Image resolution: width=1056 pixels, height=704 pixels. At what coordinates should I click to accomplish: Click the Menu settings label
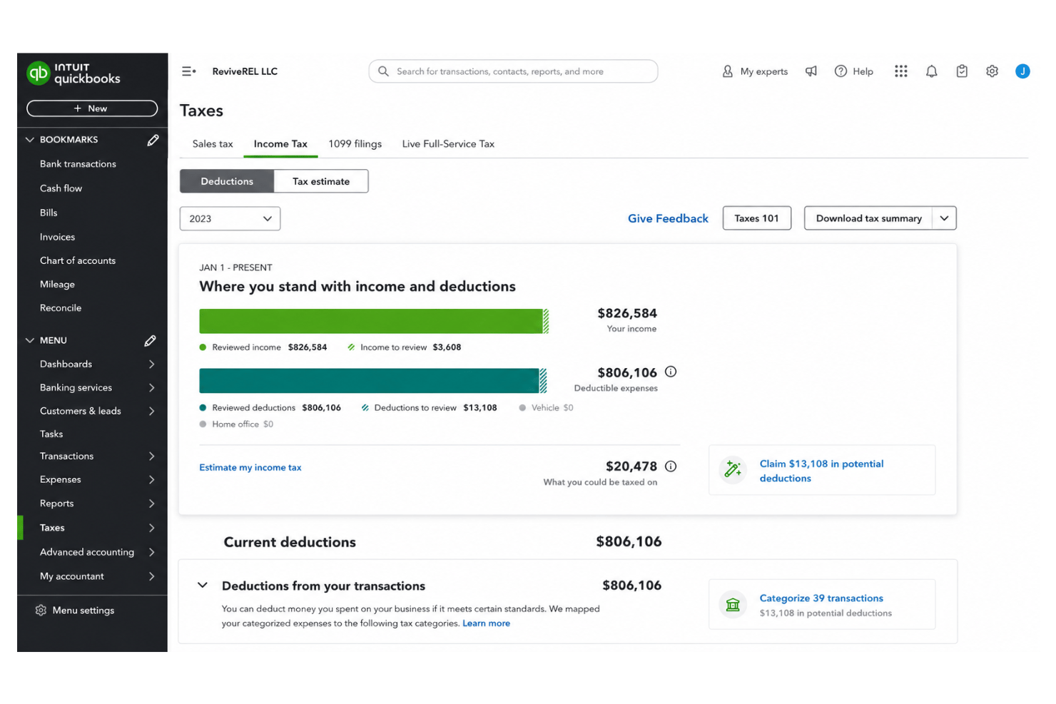click(83, 611)
